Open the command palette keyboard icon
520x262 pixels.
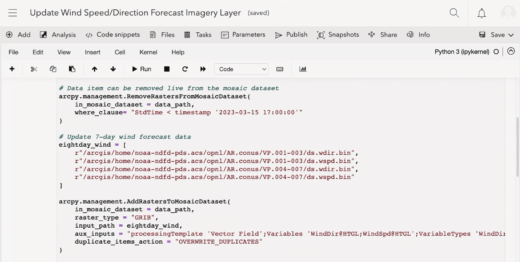click(279, 69)
